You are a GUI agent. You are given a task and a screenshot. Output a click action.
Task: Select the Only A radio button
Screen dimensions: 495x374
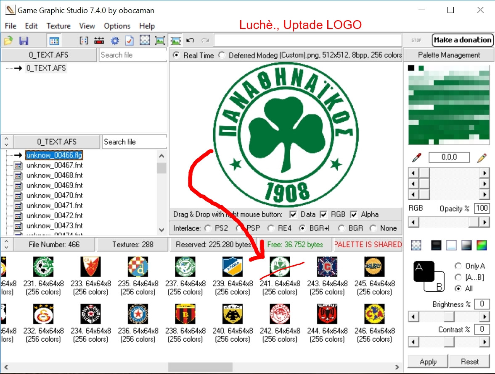458,266
